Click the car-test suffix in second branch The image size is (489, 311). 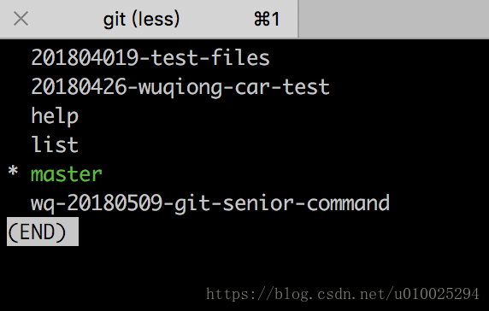pyautogui.click(x=282, y=87)
